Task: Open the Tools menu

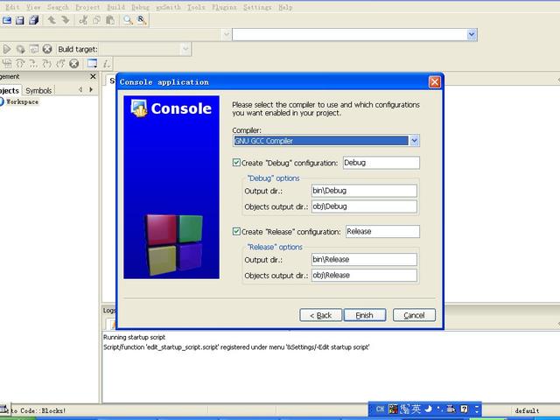Action: point(196,7)
